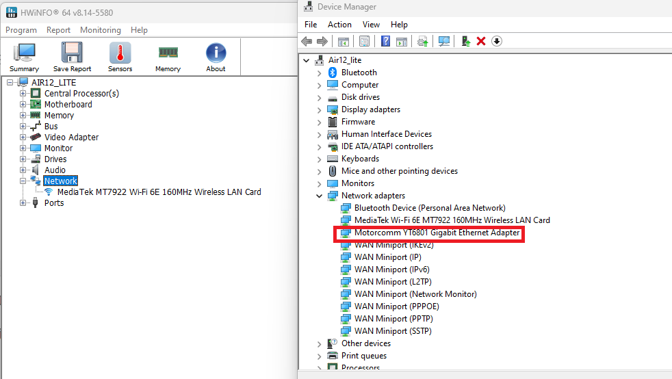Select MediaTek Wi-Fi 6E MT7922 in Device Manager
This screenshot has height=379, width=672.
pos(452,220)
